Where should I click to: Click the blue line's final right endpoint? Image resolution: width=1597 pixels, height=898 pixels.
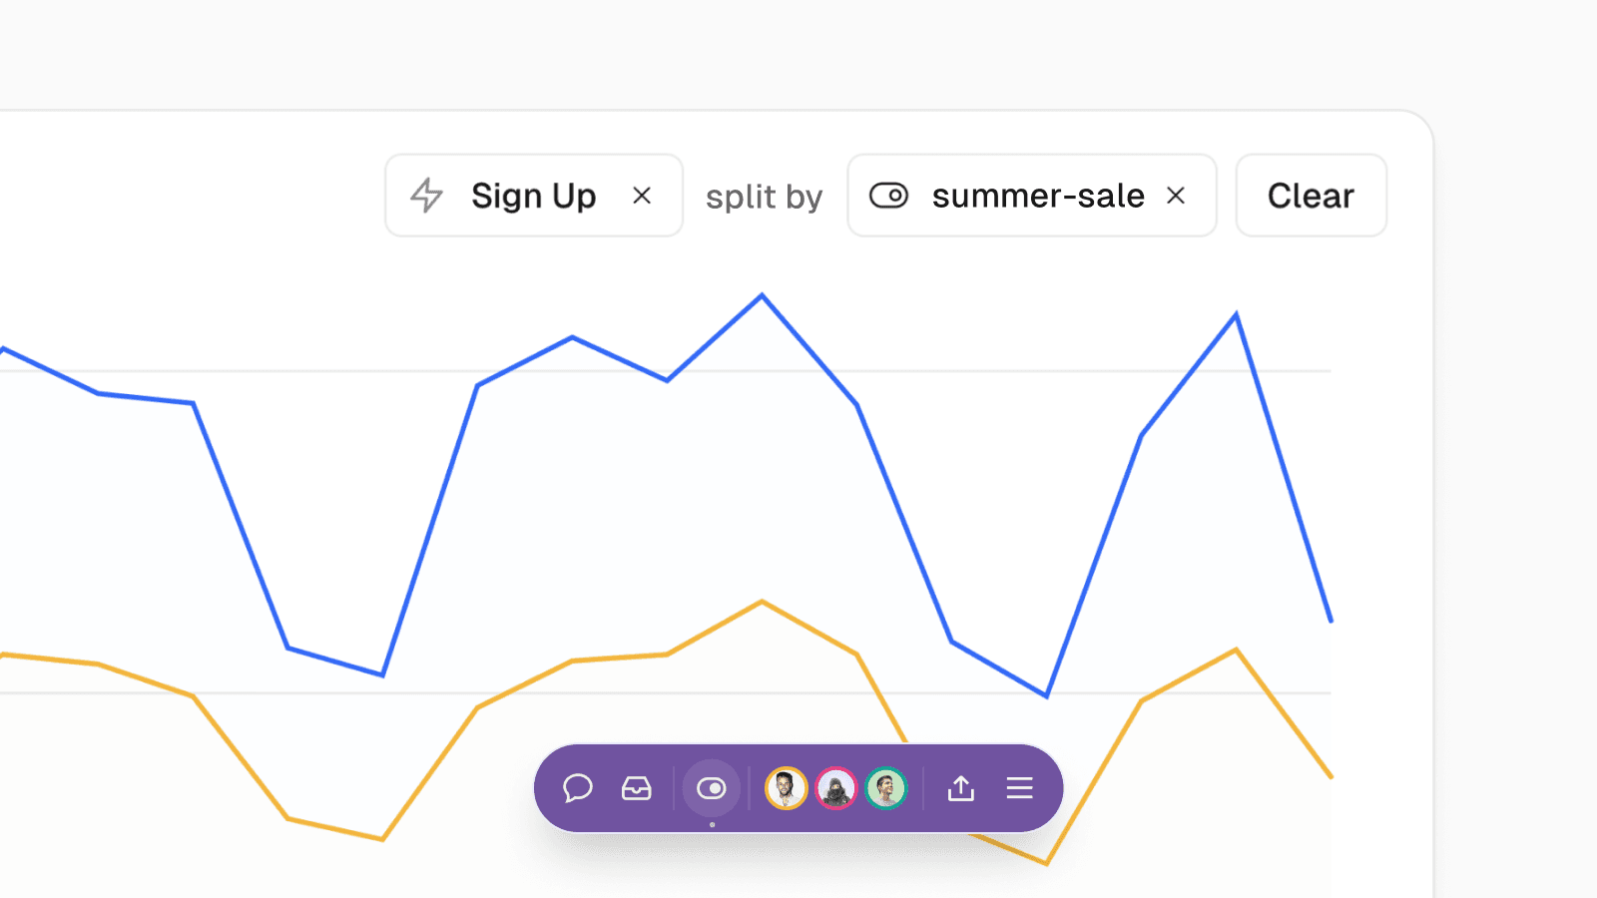point(1331,621)
